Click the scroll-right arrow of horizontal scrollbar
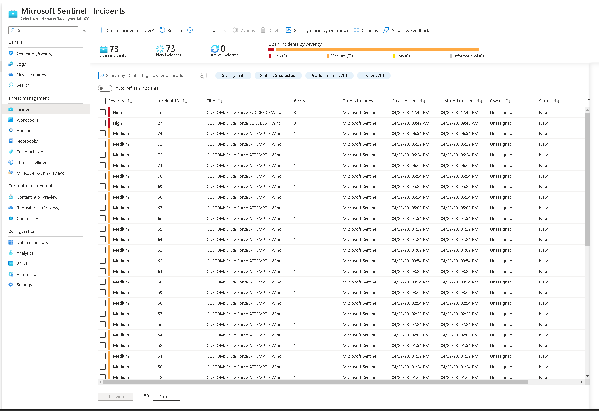The image size is (599, 411). (x=582, y=382)
